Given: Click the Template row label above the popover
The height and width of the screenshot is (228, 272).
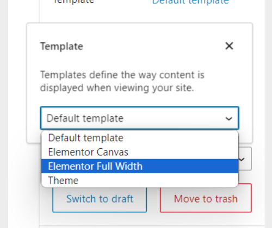Looking at the screenshot, I should [74, 2].
